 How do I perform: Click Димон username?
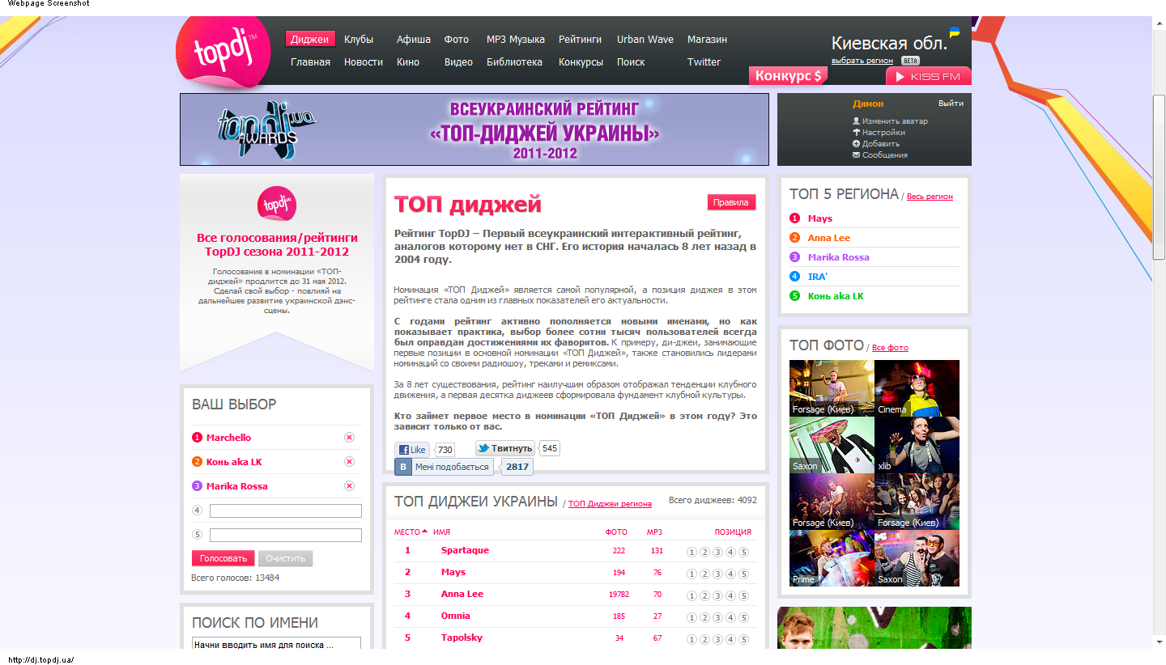tap(868, 104)
